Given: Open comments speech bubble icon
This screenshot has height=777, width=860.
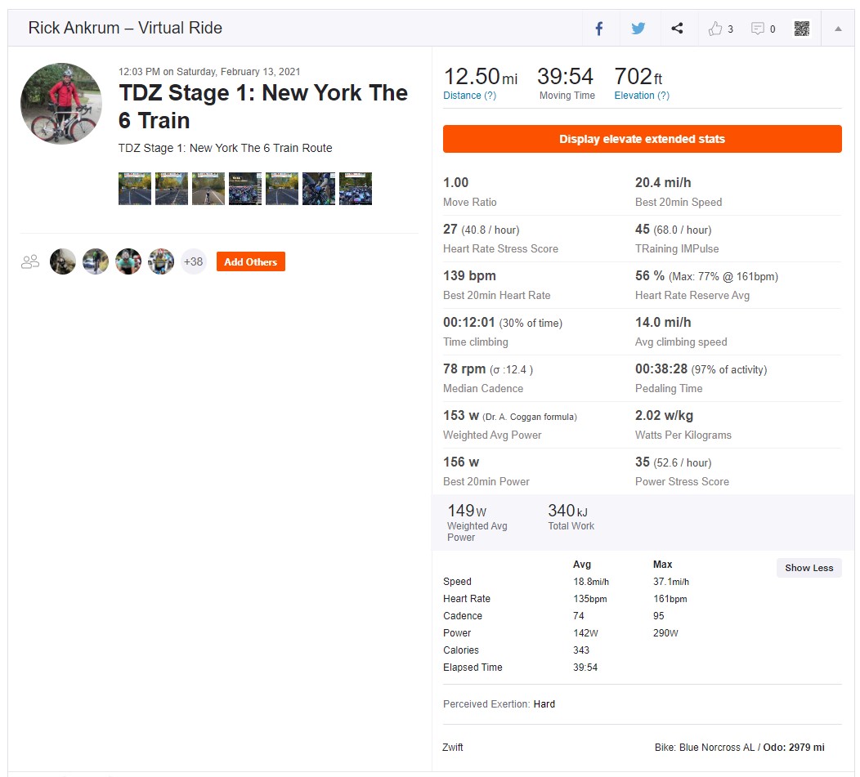Looking at the screenshot, I should (x=758, y=29).
